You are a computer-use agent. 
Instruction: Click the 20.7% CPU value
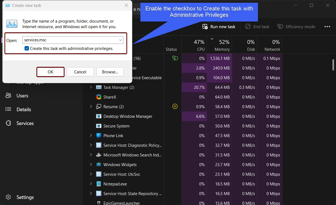click(199, 87)
